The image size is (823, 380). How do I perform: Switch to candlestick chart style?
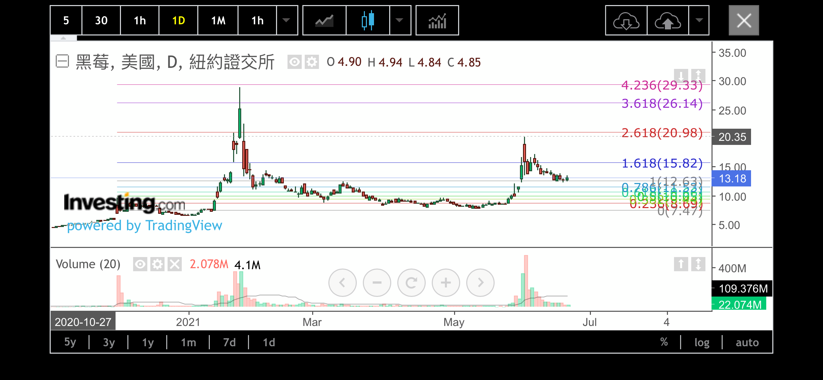tap(368, 20)
